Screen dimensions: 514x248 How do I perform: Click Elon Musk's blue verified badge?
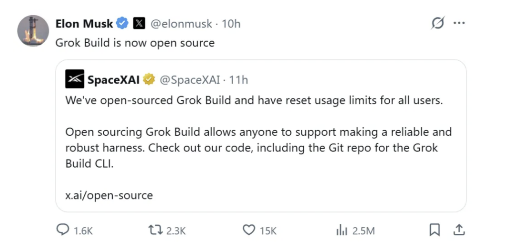123,24
